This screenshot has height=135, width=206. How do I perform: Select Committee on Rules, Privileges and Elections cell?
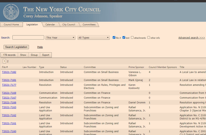point(105,87)
